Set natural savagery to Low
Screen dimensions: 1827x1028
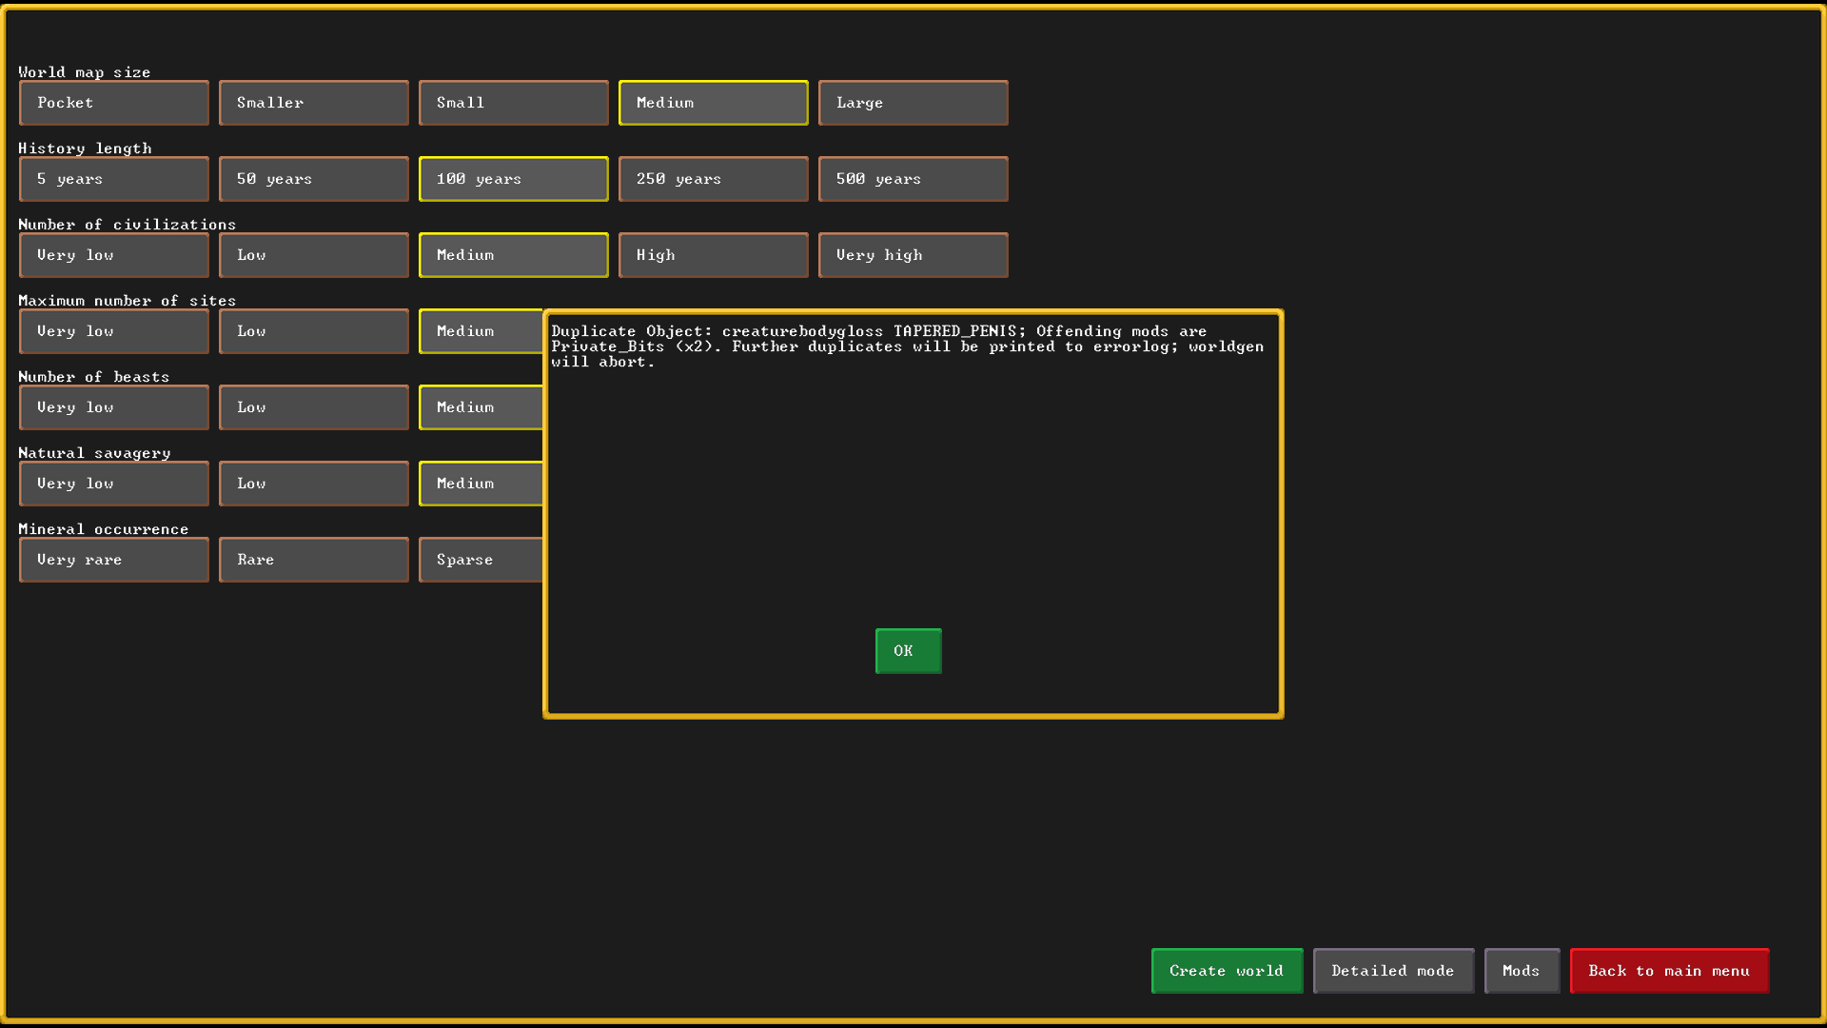(x=314, y=484)
